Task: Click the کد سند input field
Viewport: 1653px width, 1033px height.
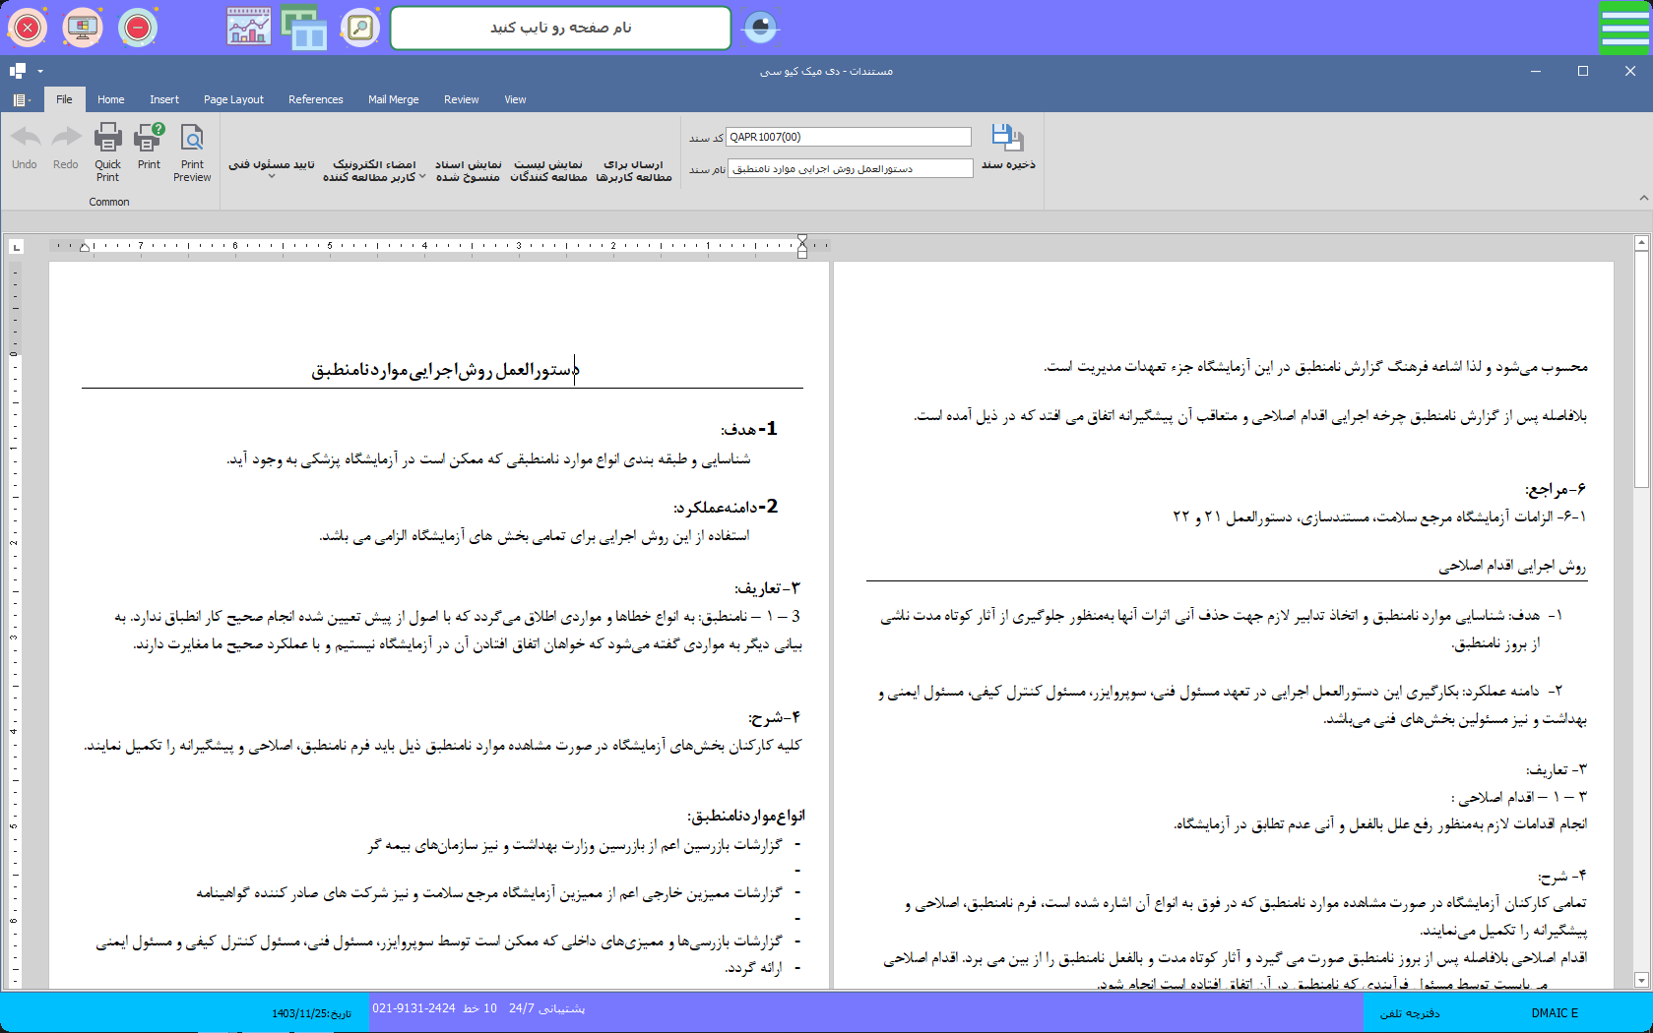Action: coord(848,137)
